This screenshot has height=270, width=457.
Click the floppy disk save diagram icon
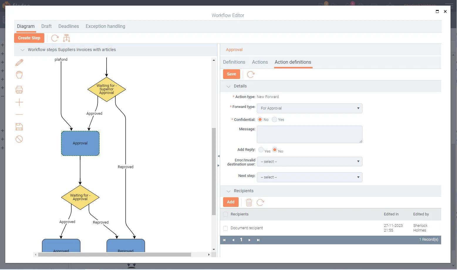click(x=19, y=127)
